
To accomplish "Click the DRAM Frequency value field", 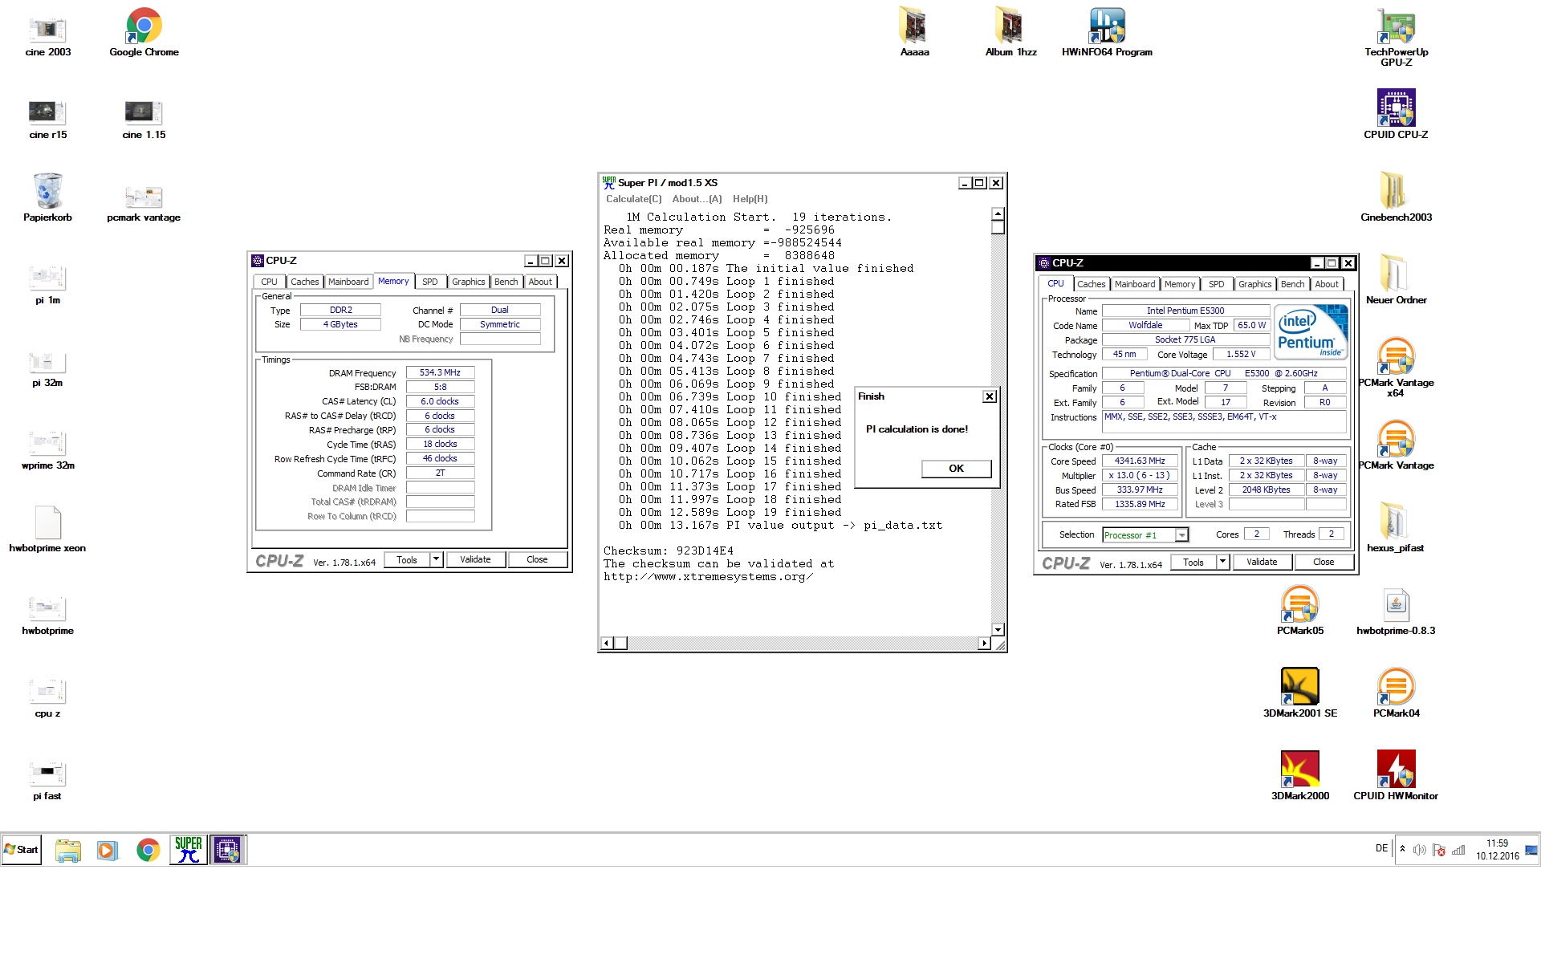I will [440, 372].
